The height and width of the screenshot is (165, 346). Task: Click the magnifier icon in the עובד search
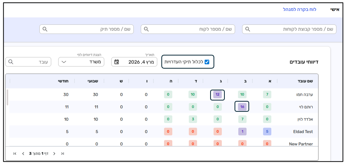(11, 62)
